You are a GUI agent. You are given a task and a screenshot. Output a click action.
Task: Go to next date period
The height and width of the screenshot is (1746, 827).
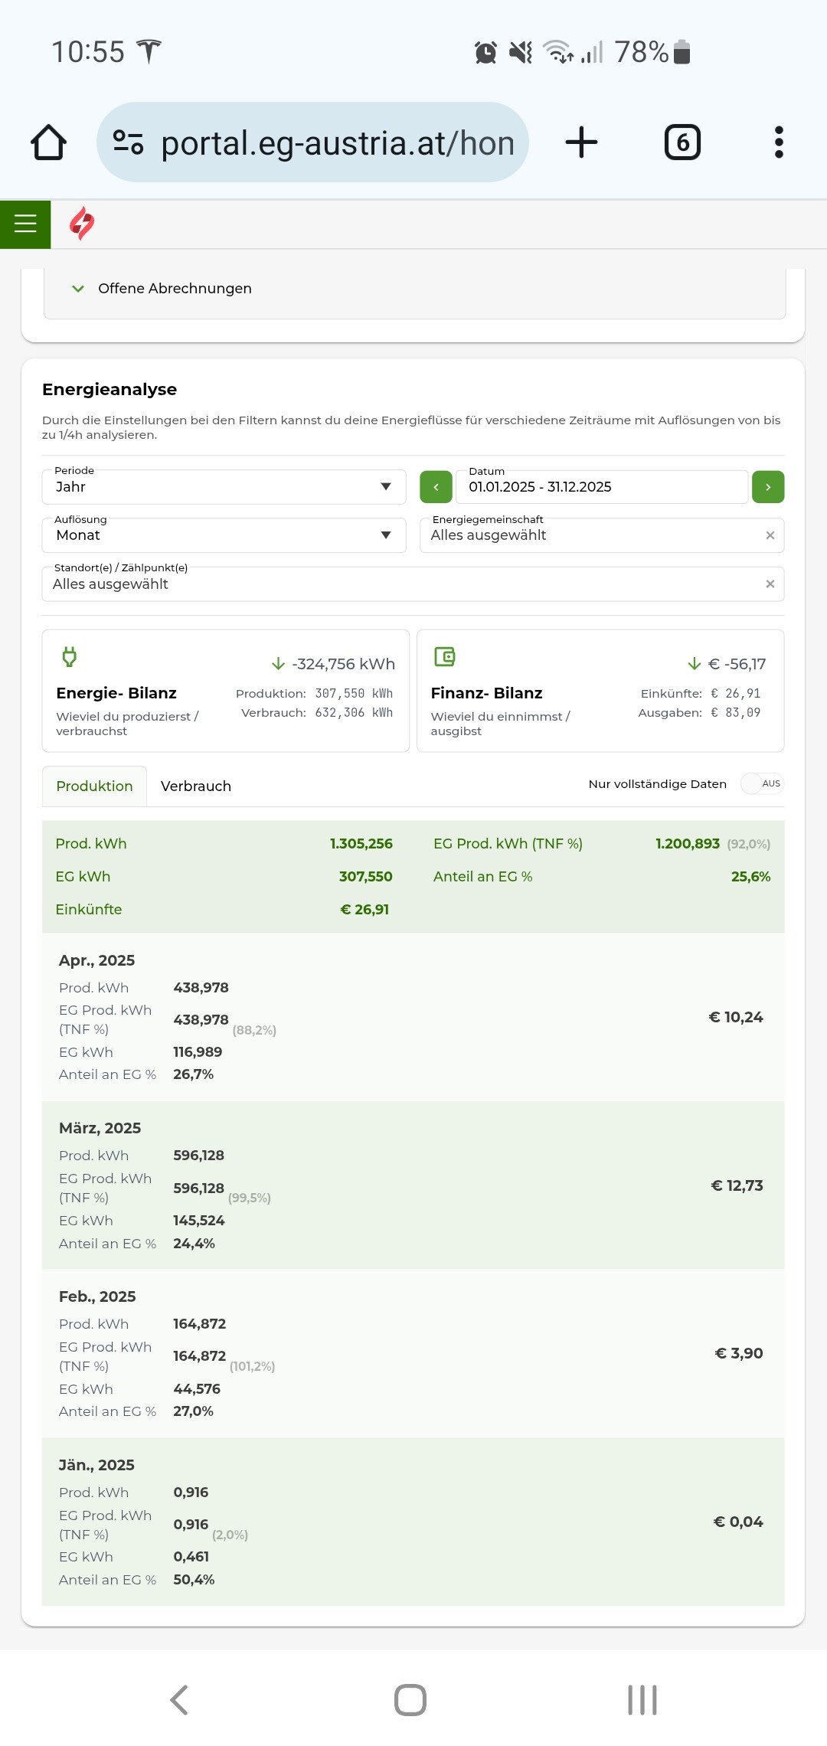click(x=767, y=487)
